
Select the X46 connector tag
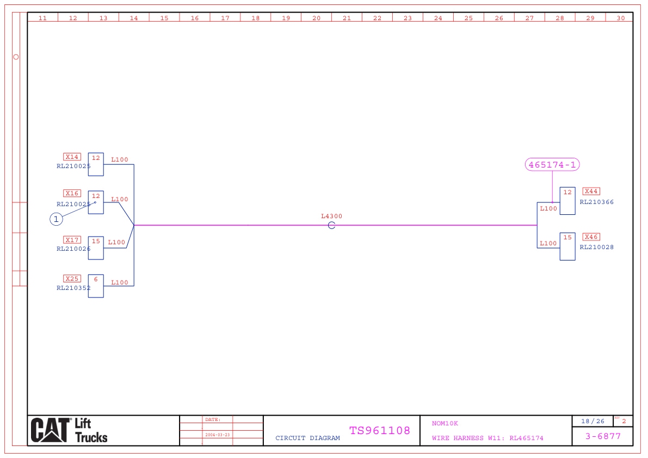(x=591, y=237)
